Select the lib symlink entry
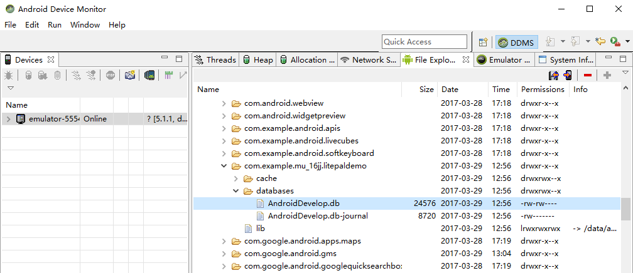 (407, 229)
